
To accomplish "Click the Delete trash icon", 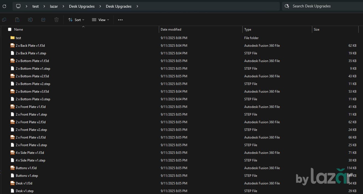I will click(x=56, y=20).
